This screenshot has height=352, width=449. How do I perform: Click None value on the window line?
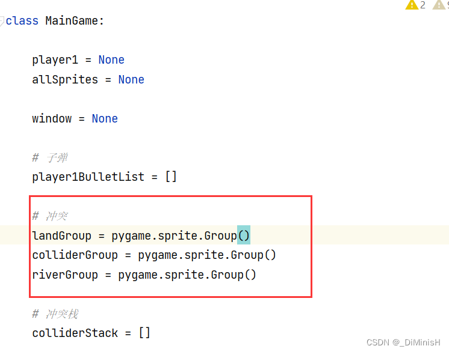click(105, 118)
